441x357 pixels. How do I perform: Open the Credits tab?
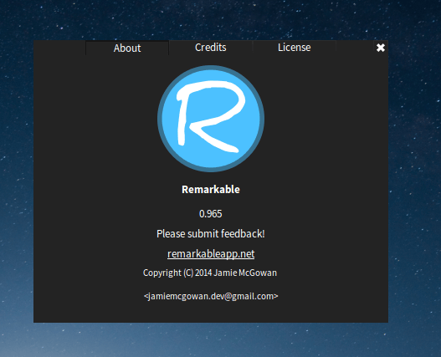(x=211, y=48)
